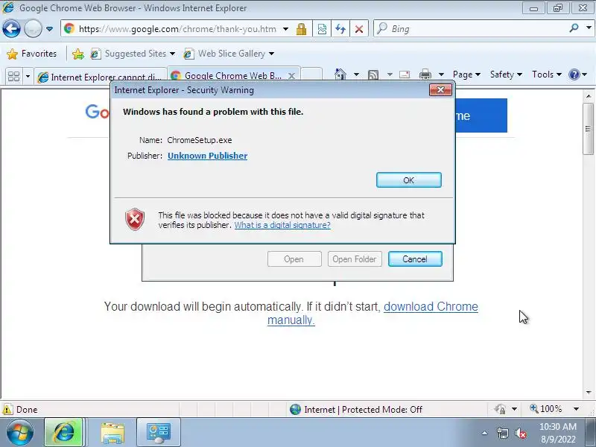Click the network tray icon
Screen dimensions: 596x447
pos(502,433)
